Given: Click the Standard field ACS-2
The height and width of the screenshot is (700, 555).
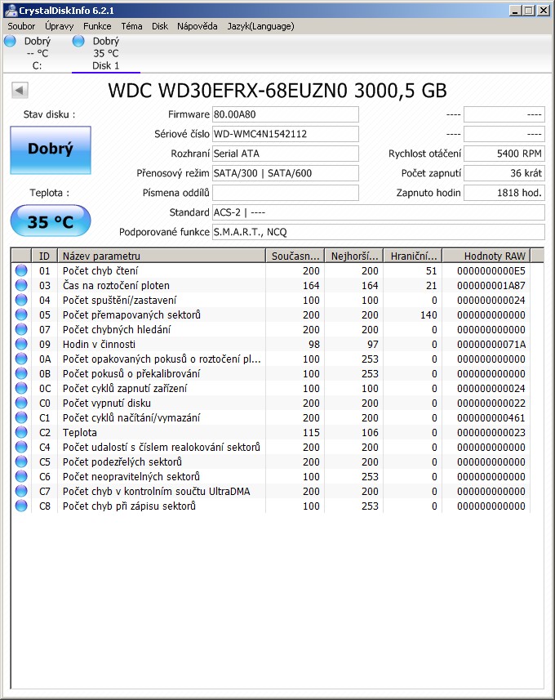Looking at the screenshot, I should point(379,212).
